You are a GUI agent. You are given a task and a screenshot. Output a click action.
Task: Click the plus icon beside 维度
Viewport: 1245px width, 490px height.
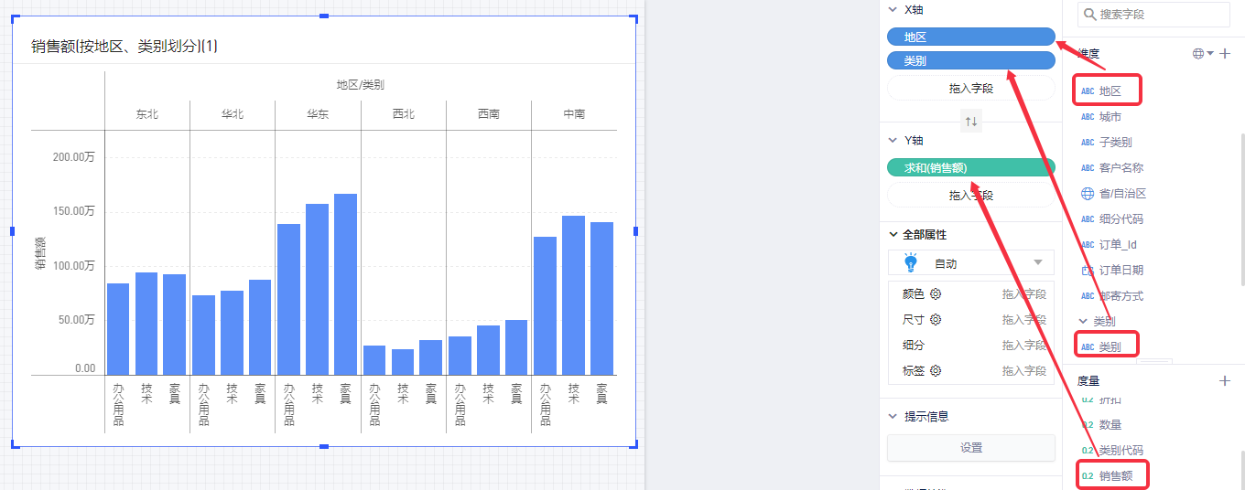coord(1225,54)
